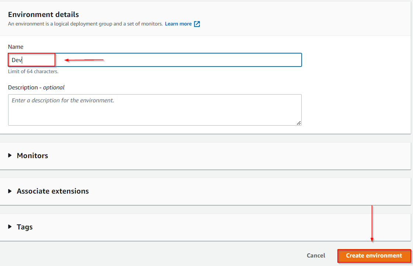The image size is (413, 266).
Task: Click the environment definition subtitle text
Action: click(x=85, y=24)
